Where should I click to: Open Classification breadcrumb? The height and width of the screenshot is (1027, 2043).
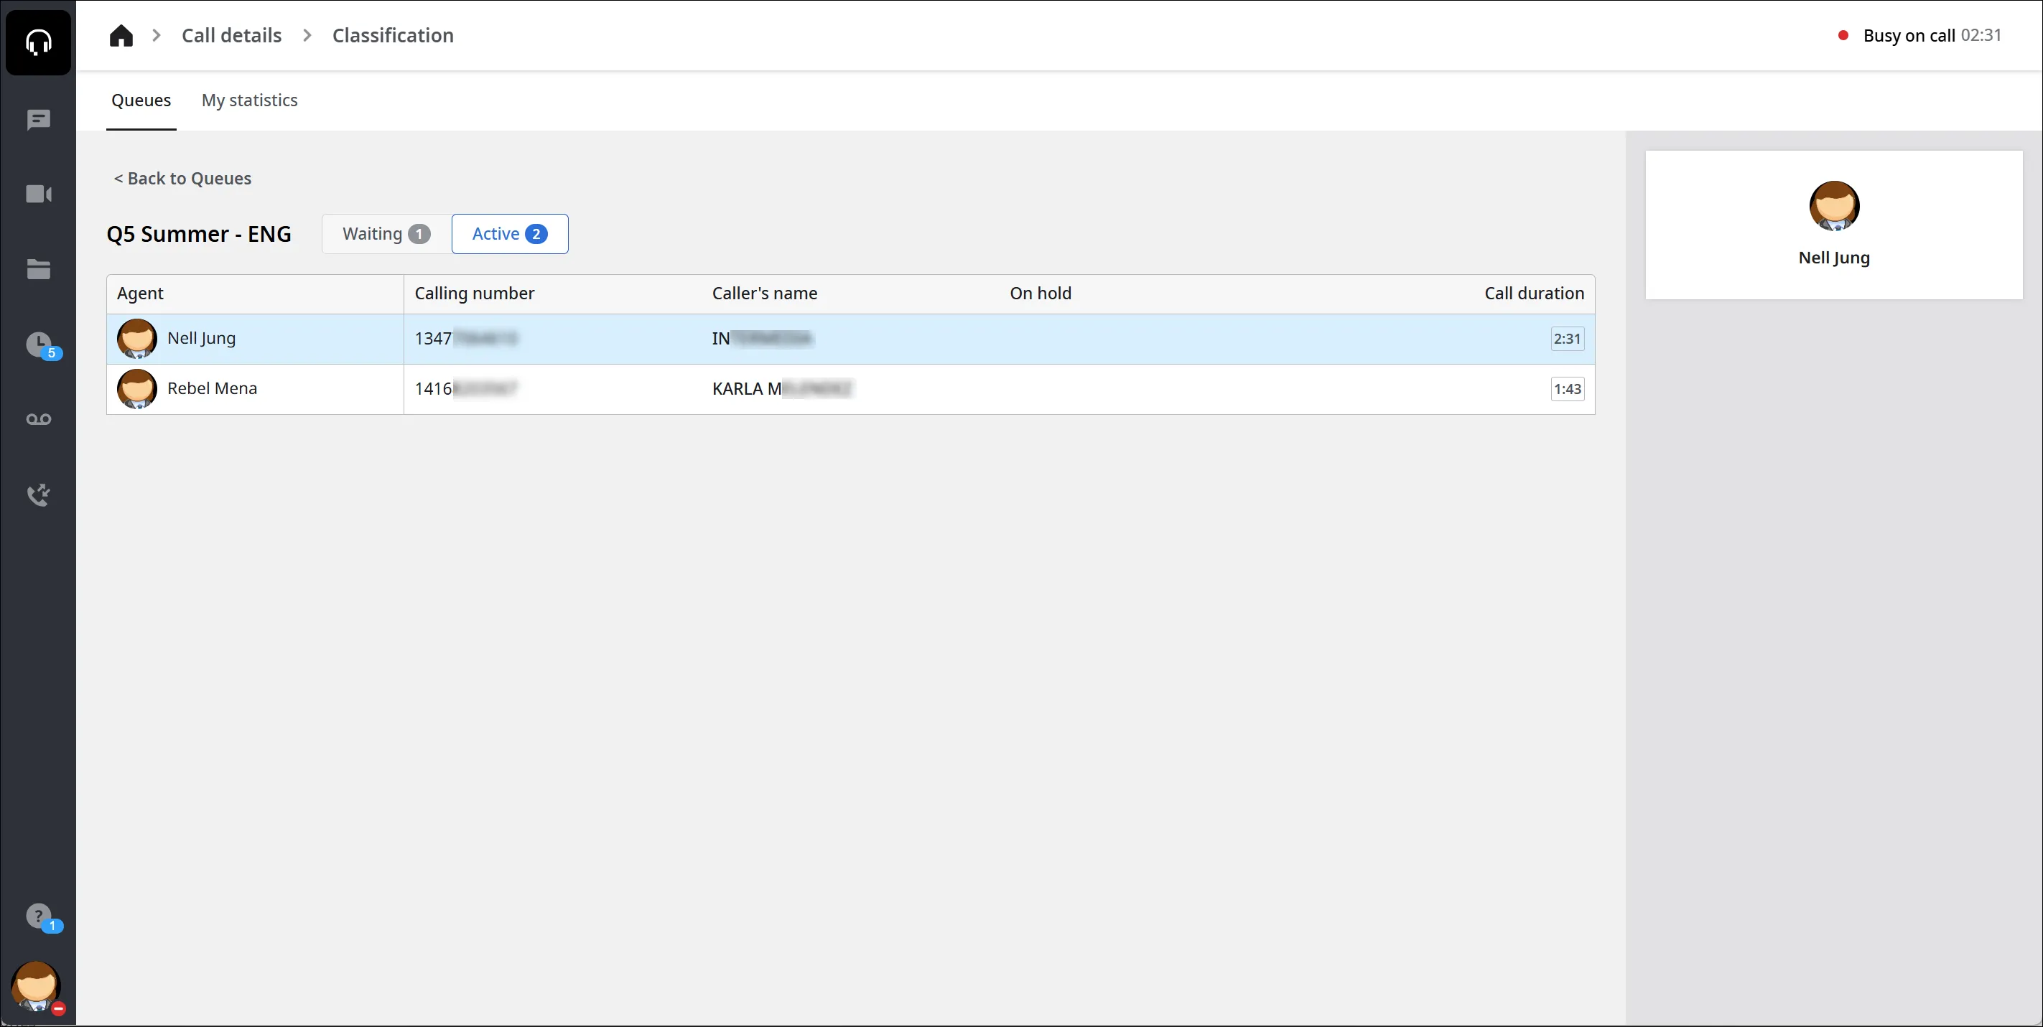(x=394, y=36)
